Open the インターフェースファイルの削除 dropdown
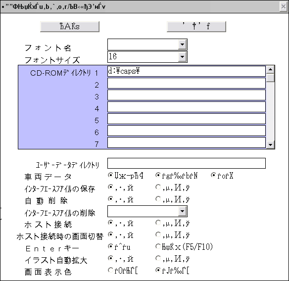The height and width of the screenshot is (281, 289). [x=182, y=211]
